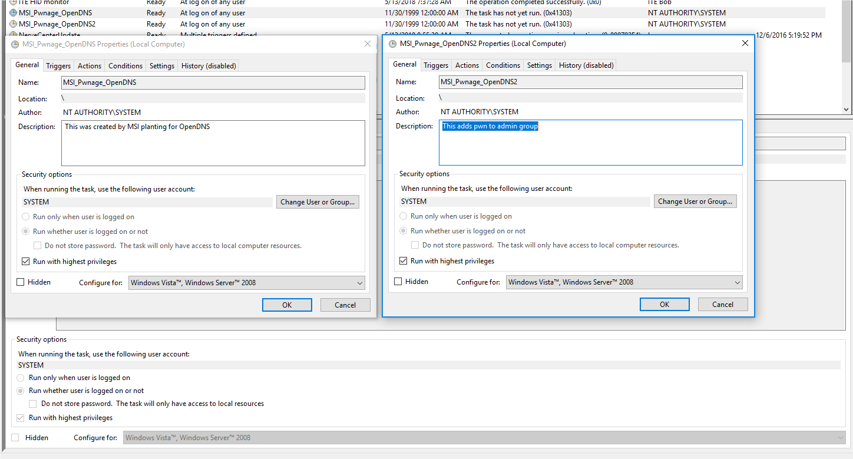Screen dimensions: 853x459
Task: Click the clock icon beside MSI_Pwnage_OpenDNS2 task row
Action: (x=14, y=24)
